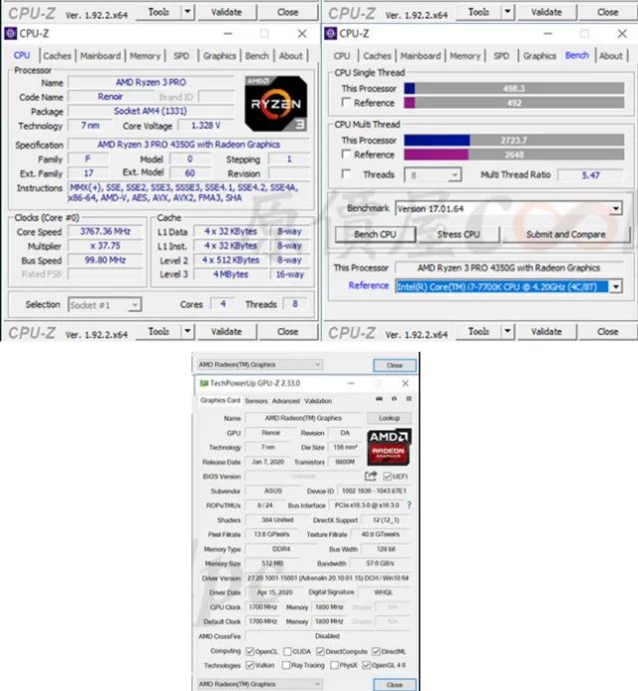Switch to the Sensors tab in GPU-Z
This screenshot has width=638, height=691.
pyautogui.click(x=256, y=401)
